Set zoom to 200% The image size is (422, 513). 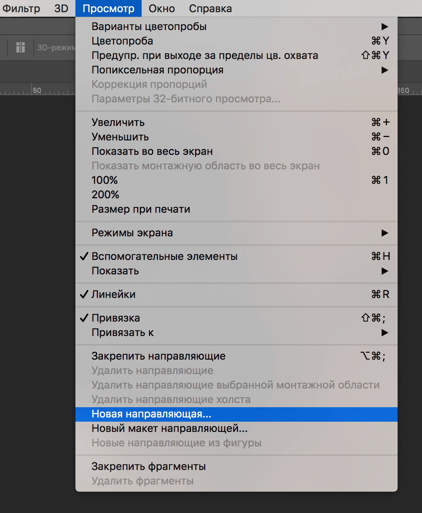point(105,195)
